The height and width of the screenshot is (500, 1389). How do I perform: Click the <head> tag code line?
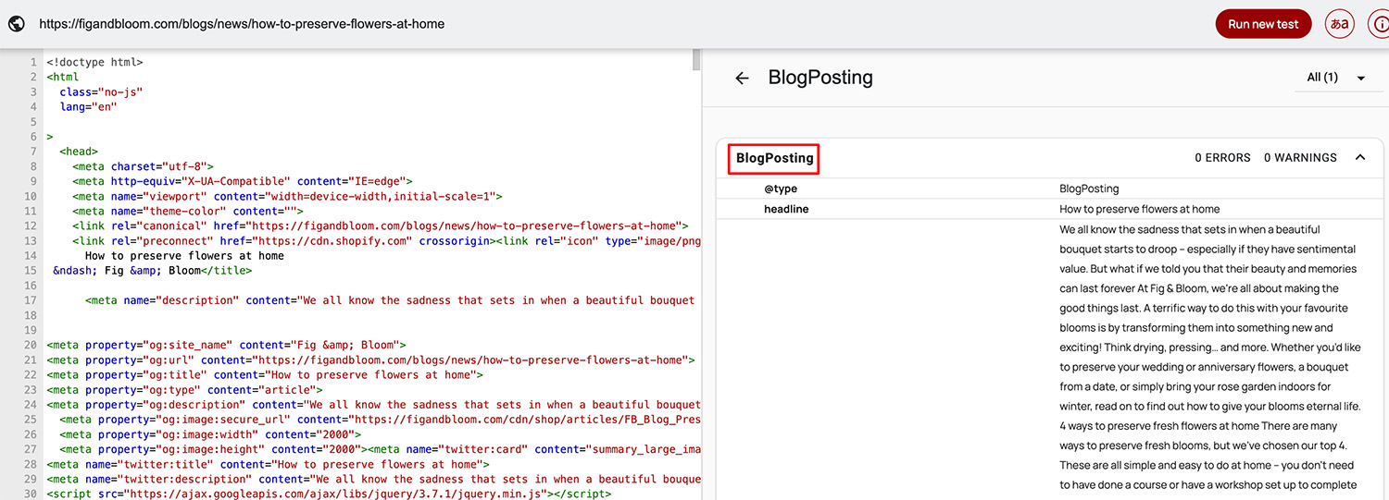79,152
